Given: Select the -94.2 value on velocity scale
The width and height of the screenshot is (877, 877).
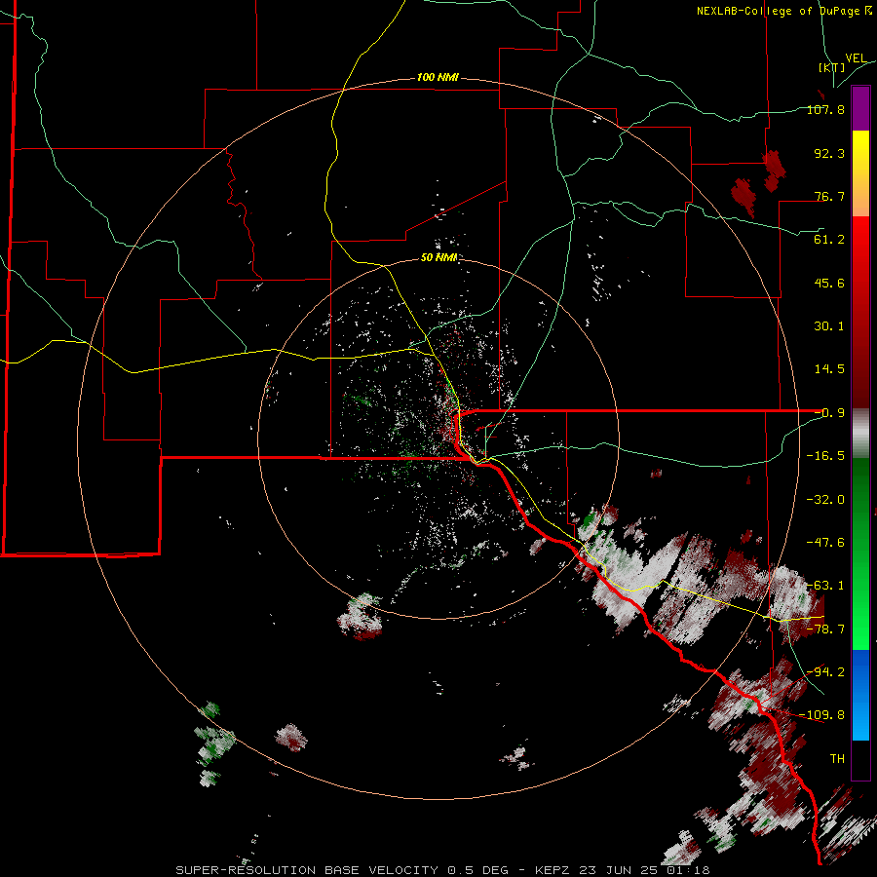Looking at the screenshot, I should point(825,671).
